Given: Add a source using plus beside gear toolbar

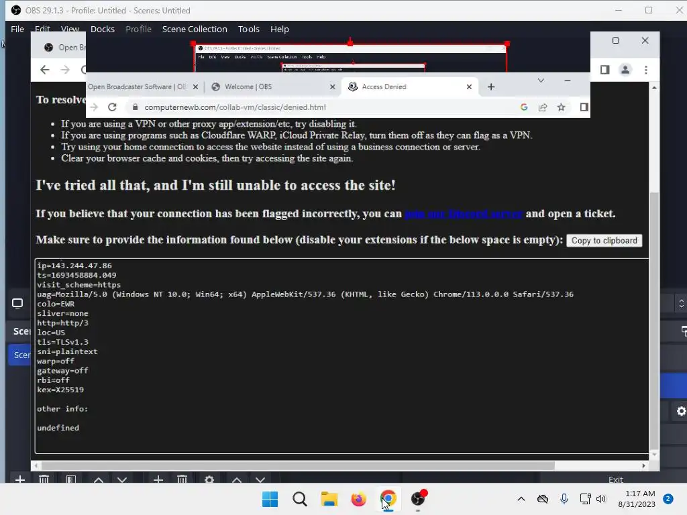Looking at the screenshot, I should 158,479.
